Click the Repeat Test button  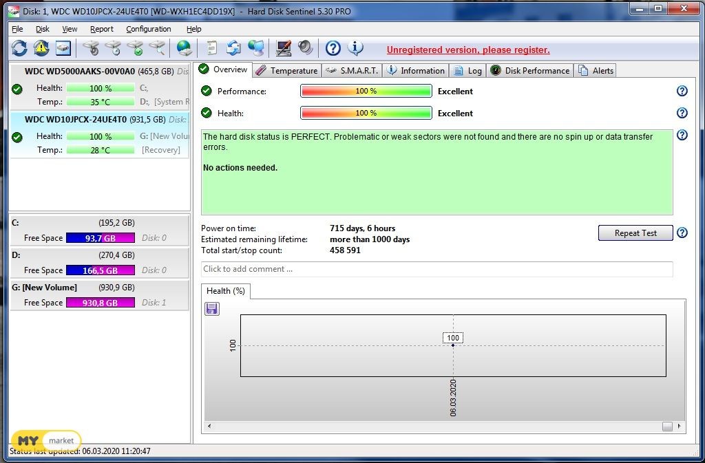point(635,233)
